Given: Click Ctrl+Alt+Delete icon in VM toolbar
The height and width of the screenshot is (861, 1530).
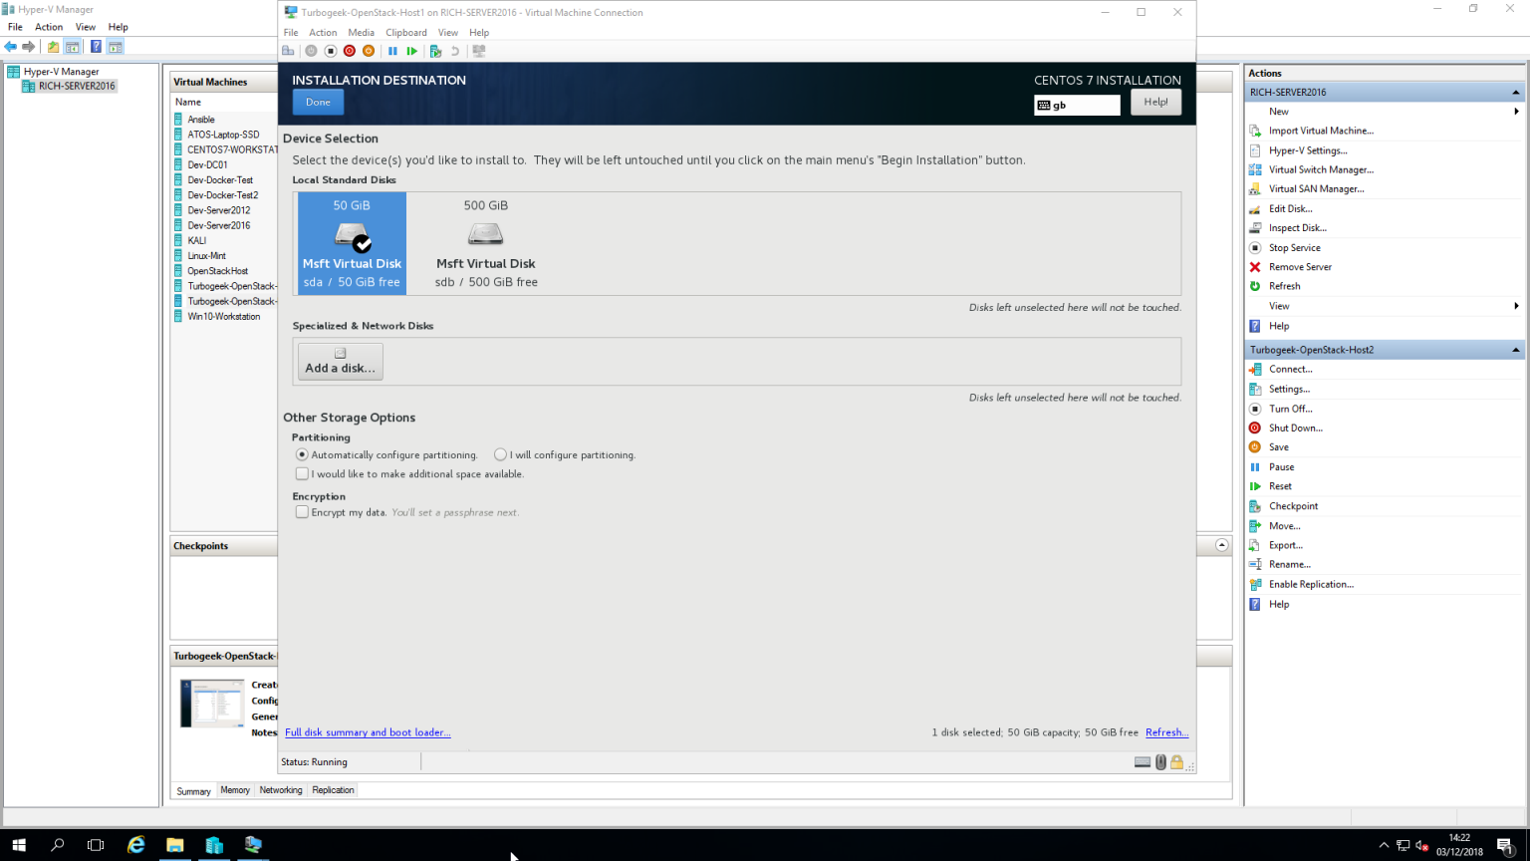Looking at the screenshot, I should pos(289,51).
